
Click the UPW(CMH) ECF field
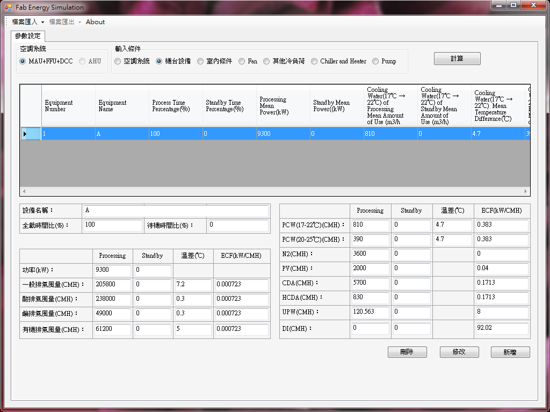(502, 312)
